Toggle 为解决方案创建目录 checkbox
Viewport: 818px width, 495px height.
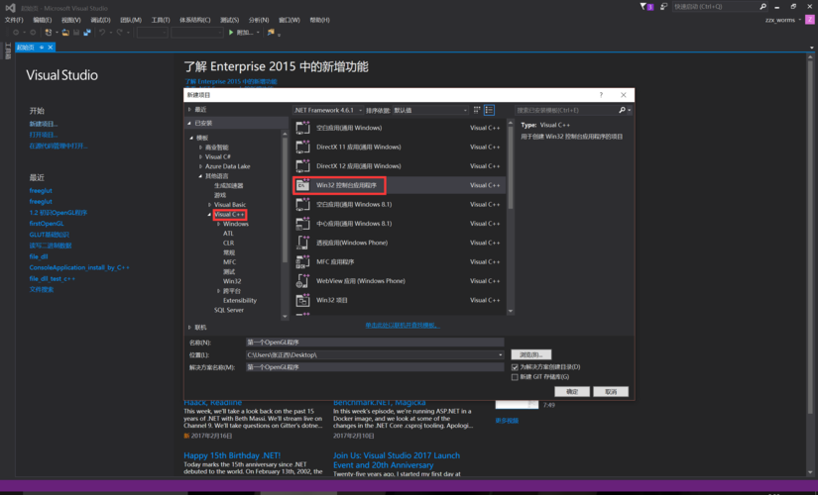coord(515,367)
